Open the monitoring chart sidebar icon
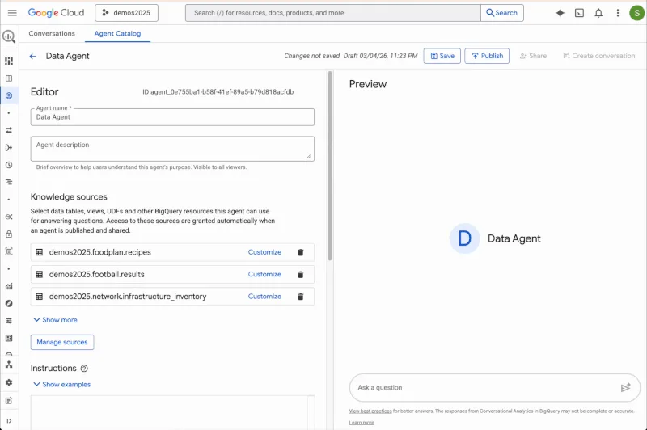Viewport: 647px width, 430px height. tap(9, 286)
